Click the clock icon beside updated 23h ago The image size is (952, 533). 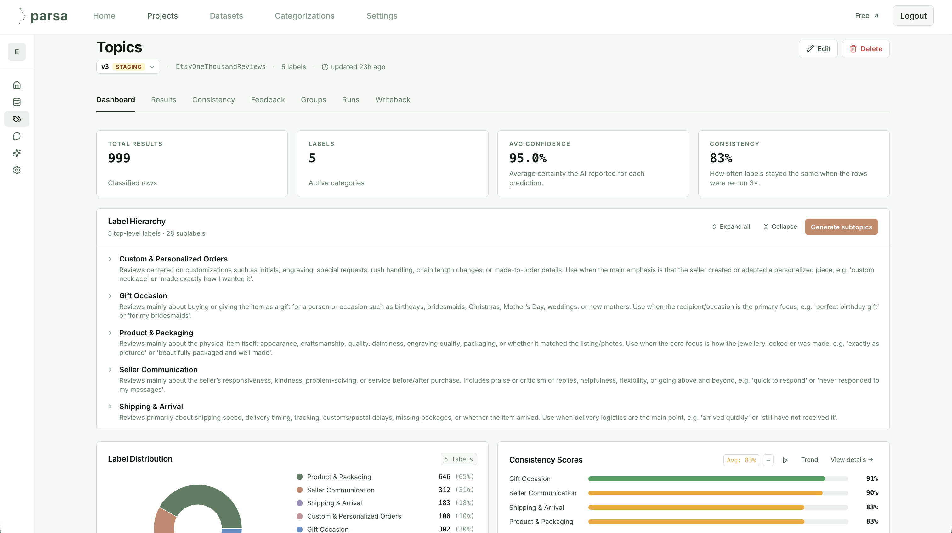tap(325, 67)
